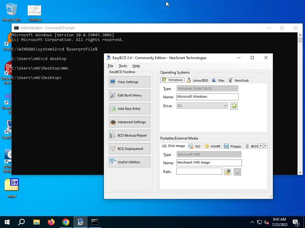Expand the Drive C:\ dropdown
This screenshot has height=228, width=305.
(x=202, y=106)
